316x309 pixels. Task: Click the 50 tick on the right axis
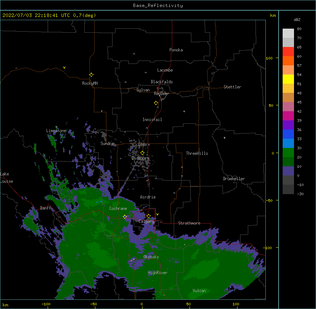(x=271, y=105)
